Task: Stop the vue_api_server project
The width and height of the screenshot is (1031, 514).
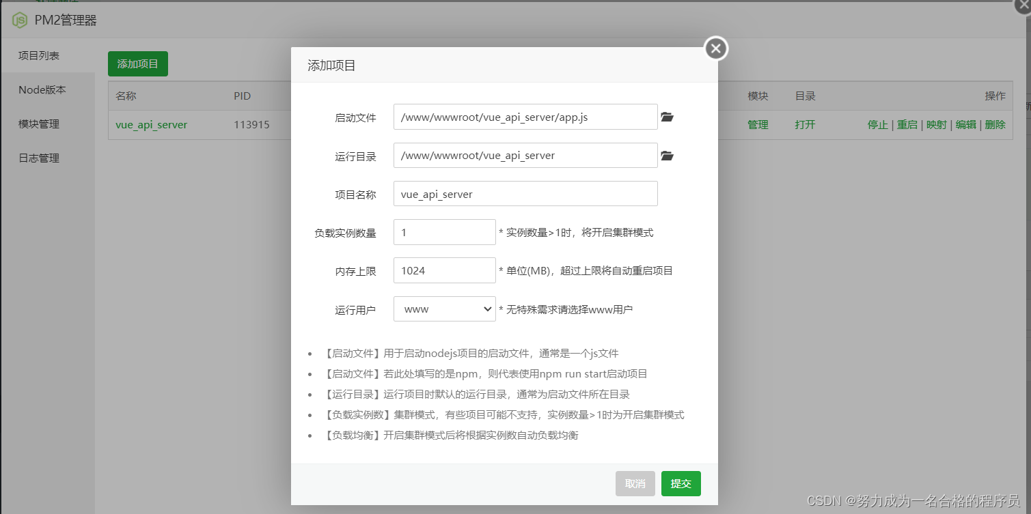Action: [x=878, y=125]
